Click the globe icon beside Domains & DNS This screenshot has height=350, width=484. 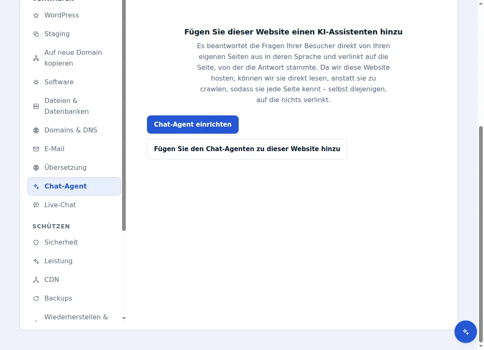pos(36,130)
